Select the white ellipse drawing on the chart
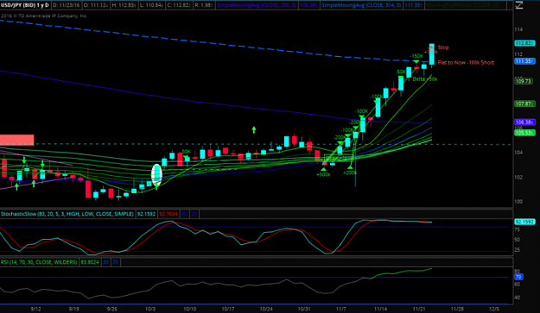Viewport: 540px width, 313px height. [x=156, y=175]
